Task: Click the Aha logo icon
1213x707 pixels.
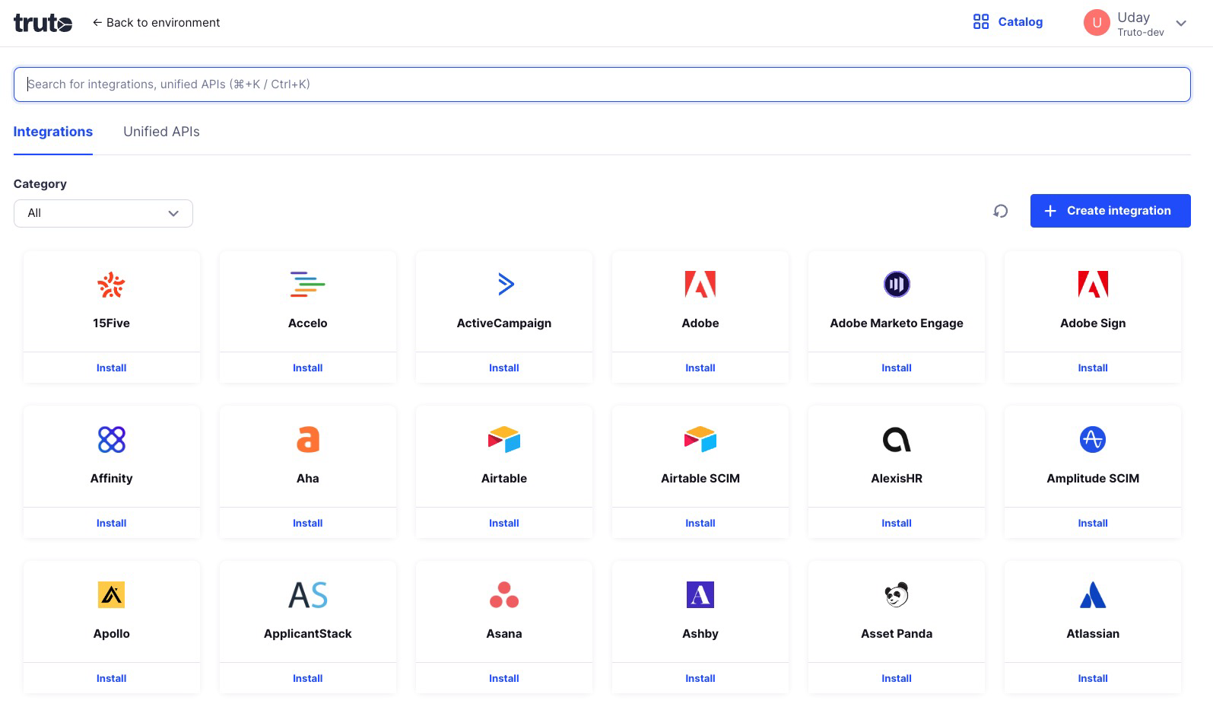Action: click(x=307, y=440)
